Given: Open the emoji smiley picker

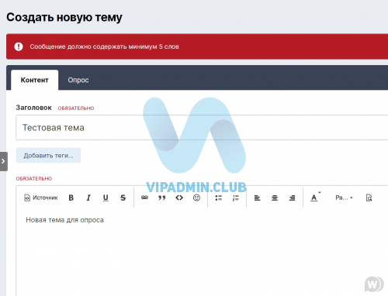Looking at the screenshot, I should 196,198.
